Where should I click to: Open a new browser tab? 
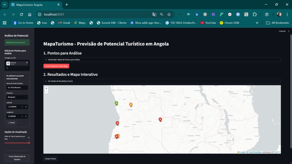[x=67, y=5]
